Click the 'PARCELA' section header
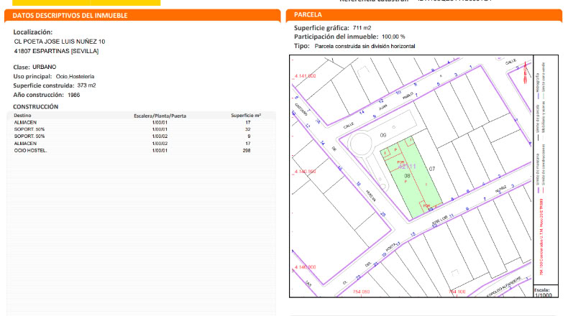This screenshot has width=568, height=316. (x=308, y=14)
